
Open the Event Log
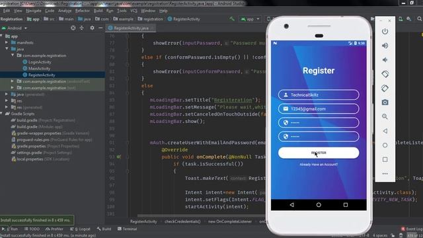point(412,229)
